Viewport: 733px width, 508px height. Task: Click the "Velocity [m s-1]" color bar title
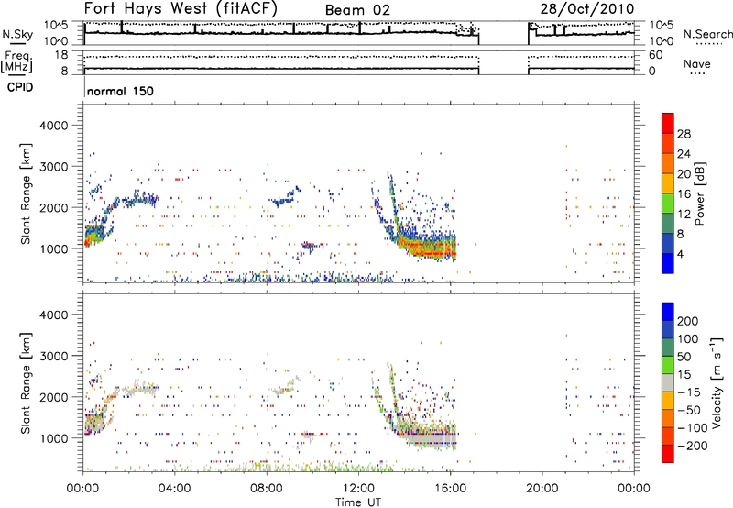(x=717, y=383)
